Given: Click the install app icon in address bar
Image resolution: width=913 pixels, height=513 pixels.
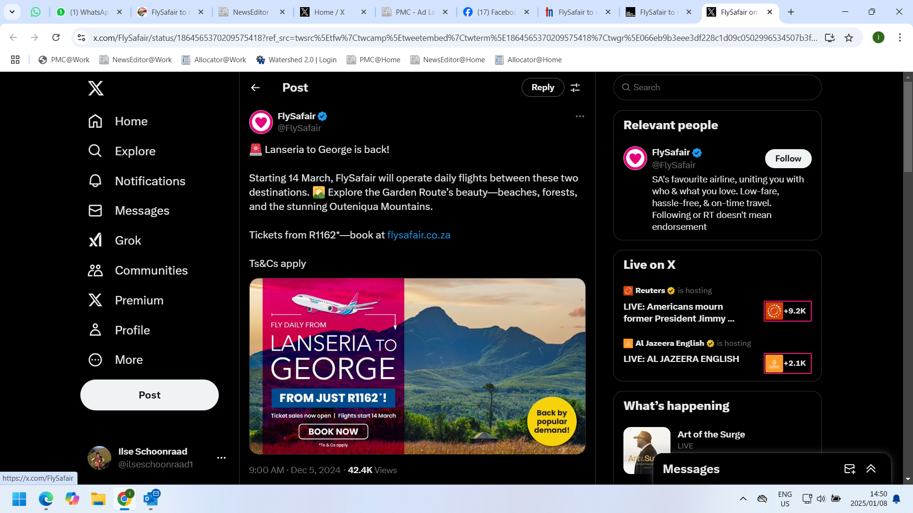Looking at the screenshot, I should tap(830, 38).
